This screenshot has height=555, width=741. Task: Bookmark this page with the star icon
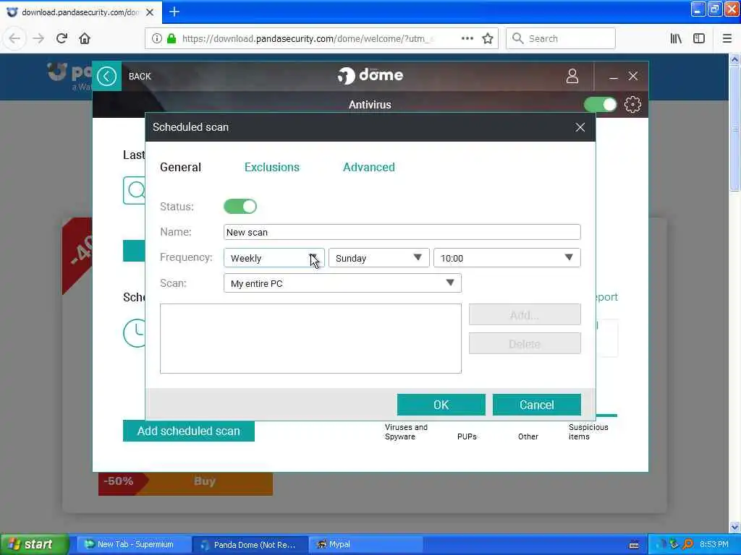tap(488, 38)
